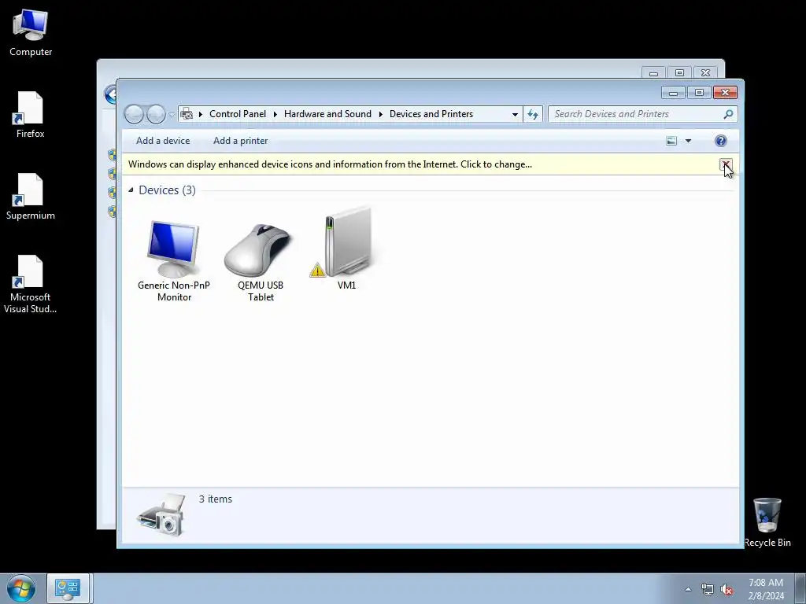Click the 3 items status text

216,499
